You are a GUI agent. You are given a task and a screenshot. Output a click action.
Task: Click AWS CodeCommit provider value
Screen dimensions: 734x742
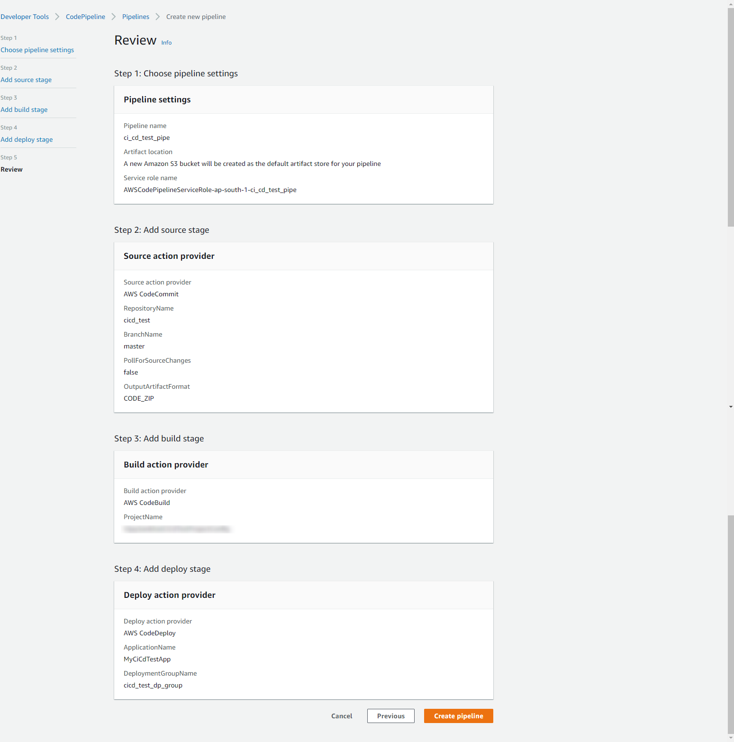[x=151, y=294]
